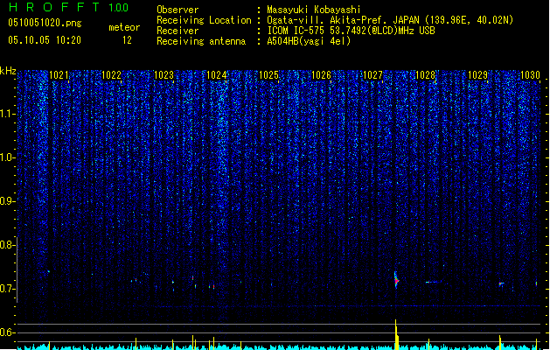Click the meteor echo just after 1029
The height and width of the screenshot is (350, 550).
pos(502,283)
